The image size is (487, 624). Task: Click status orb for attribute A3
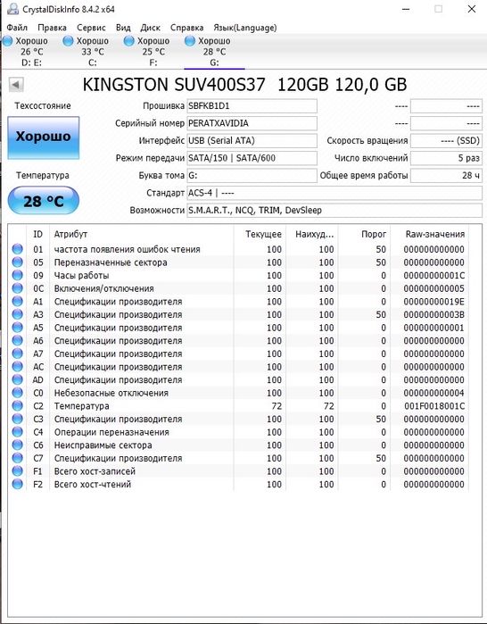click(18, 314)
